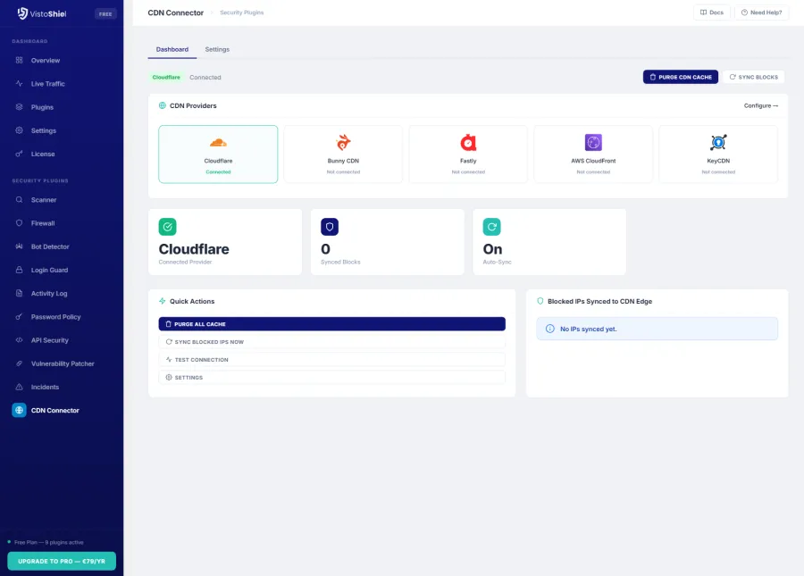Switch to the Settings tab
The width and height of the screenshot is (804, 576).
217,49
